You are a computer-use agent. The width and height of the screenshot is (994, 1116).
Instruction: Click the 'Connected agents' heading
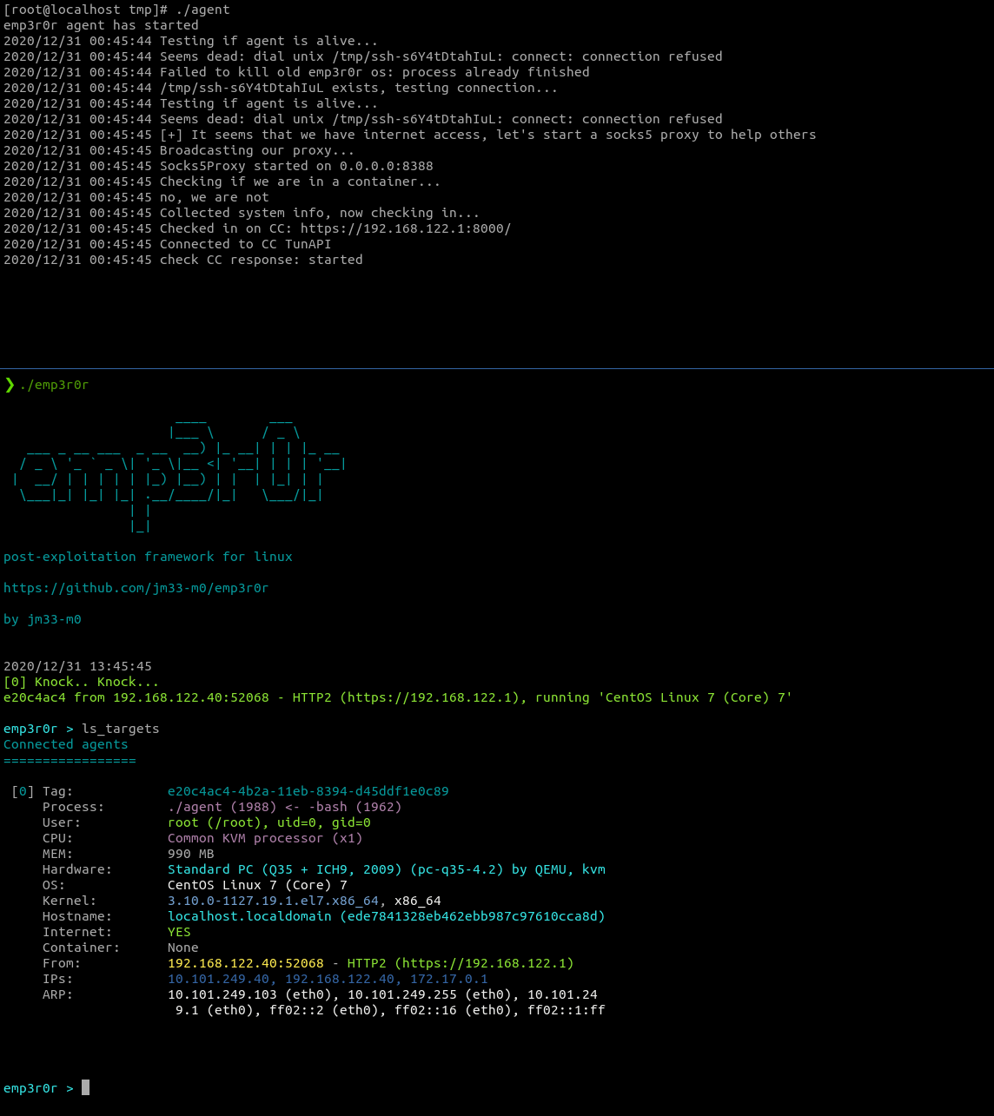point(66,744)
